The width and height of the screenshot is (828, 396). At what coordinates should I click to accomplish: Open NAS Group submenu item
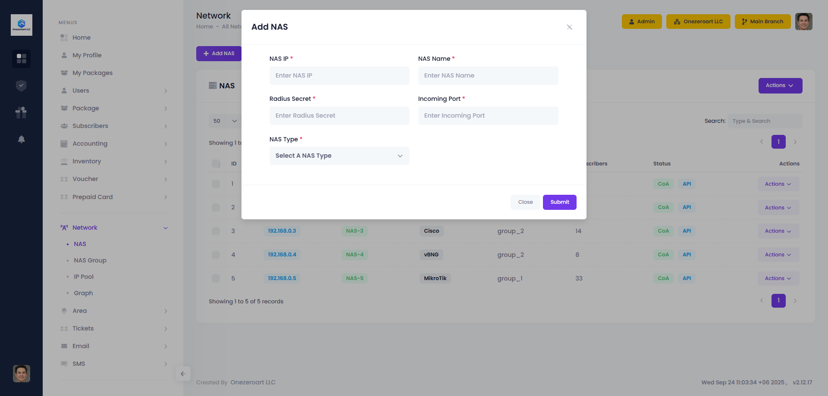(90, 260)
